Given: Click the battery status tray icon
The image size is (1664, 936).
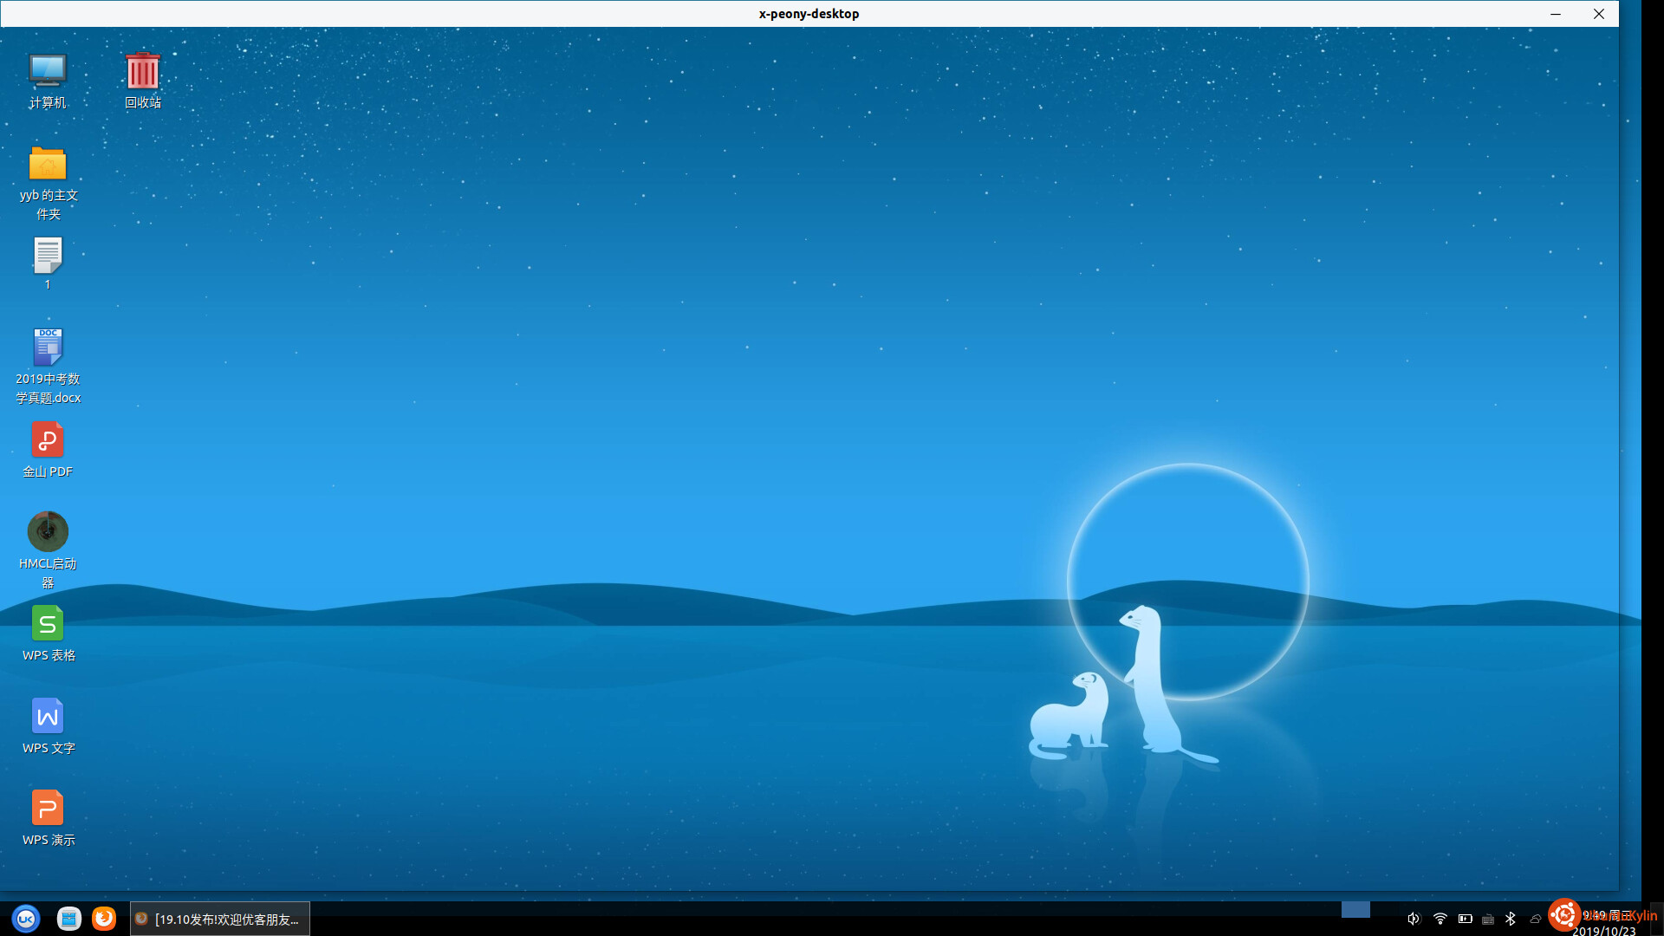Looking at the screenshot, I should point(1465,919).
